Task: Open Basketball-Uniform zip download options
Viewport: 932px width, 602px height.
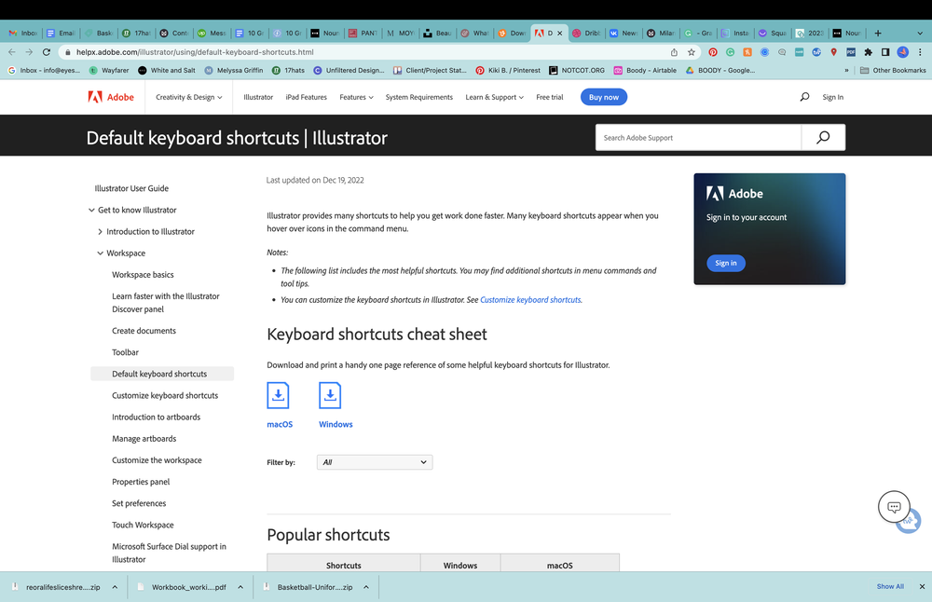Action: [x=366, y=587]
